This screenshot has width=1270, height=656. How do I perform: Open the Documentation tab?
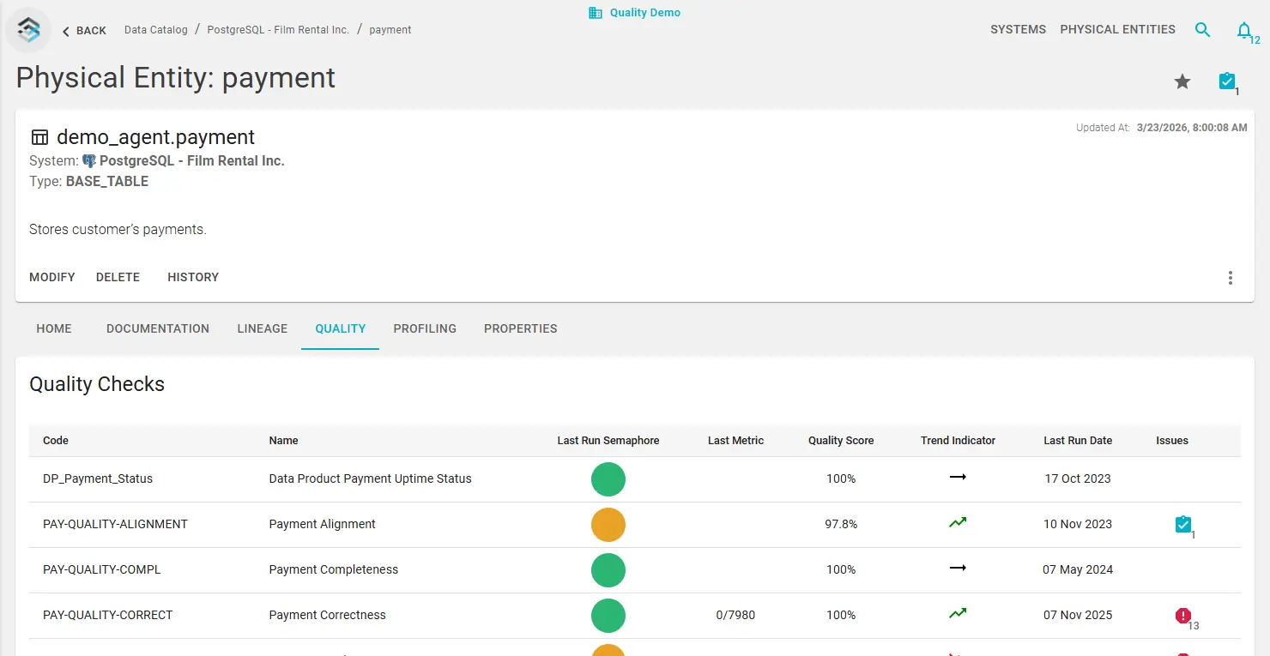point(158,328)
